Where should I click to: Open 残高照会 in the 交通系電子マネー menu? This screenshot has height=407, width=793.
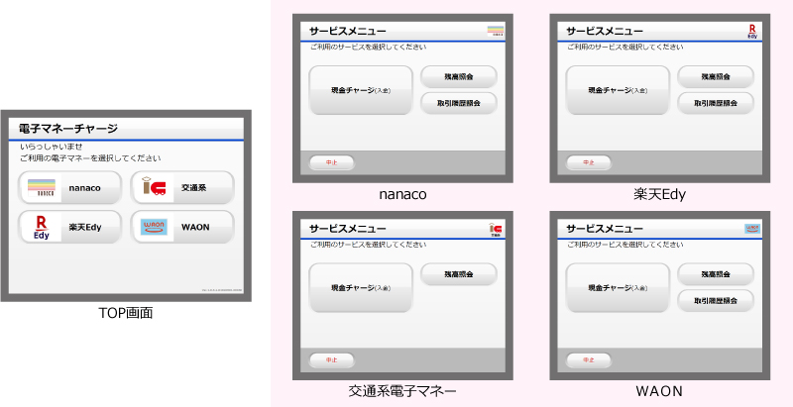459,274
